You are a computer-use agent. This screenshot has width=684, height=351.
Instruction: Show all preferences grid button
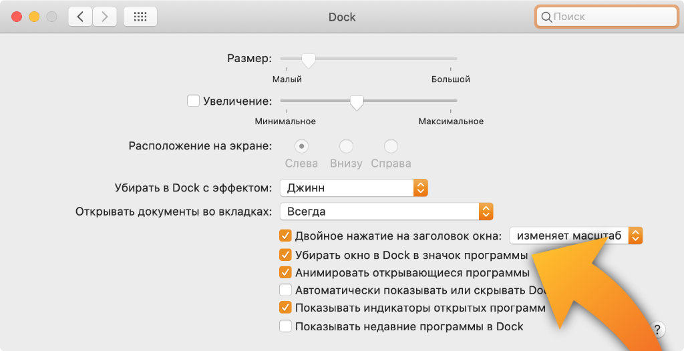click(140, 17)
